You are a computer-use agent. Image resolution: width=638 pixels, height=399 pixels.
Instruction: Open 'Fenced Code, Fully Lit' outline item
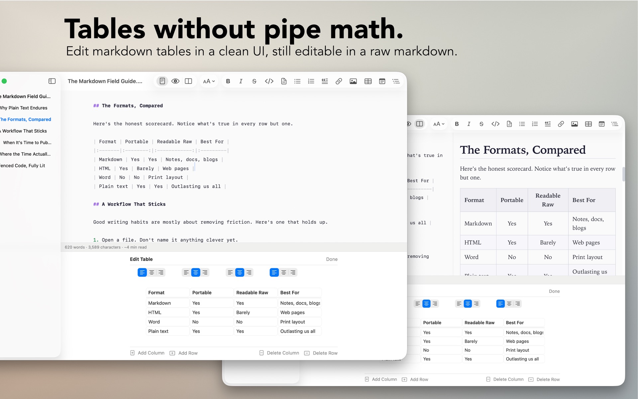23,166
